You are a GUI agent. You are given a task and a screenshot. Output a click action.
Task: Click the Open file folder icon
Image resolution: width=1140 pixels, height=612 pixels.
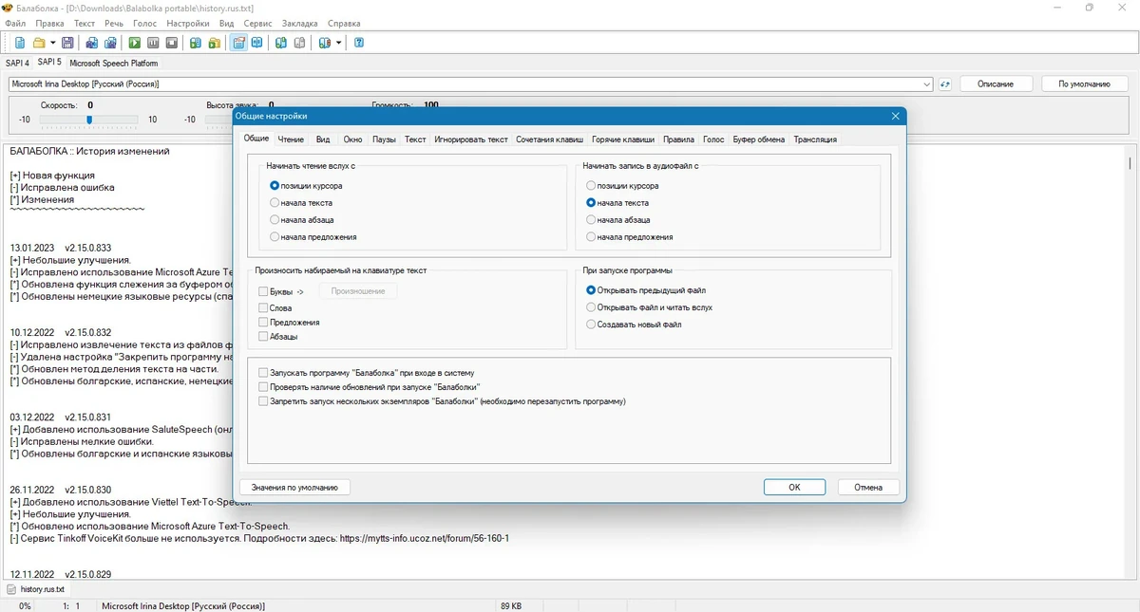tap(39, 43)
